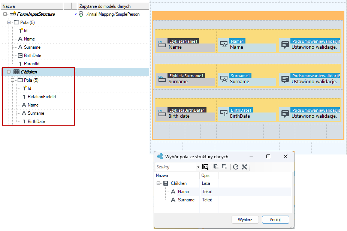This screenshot has width=347, height=231.
Task: Expand all nodes in the field picker toolbar
Action: click(x=224, y=167)
